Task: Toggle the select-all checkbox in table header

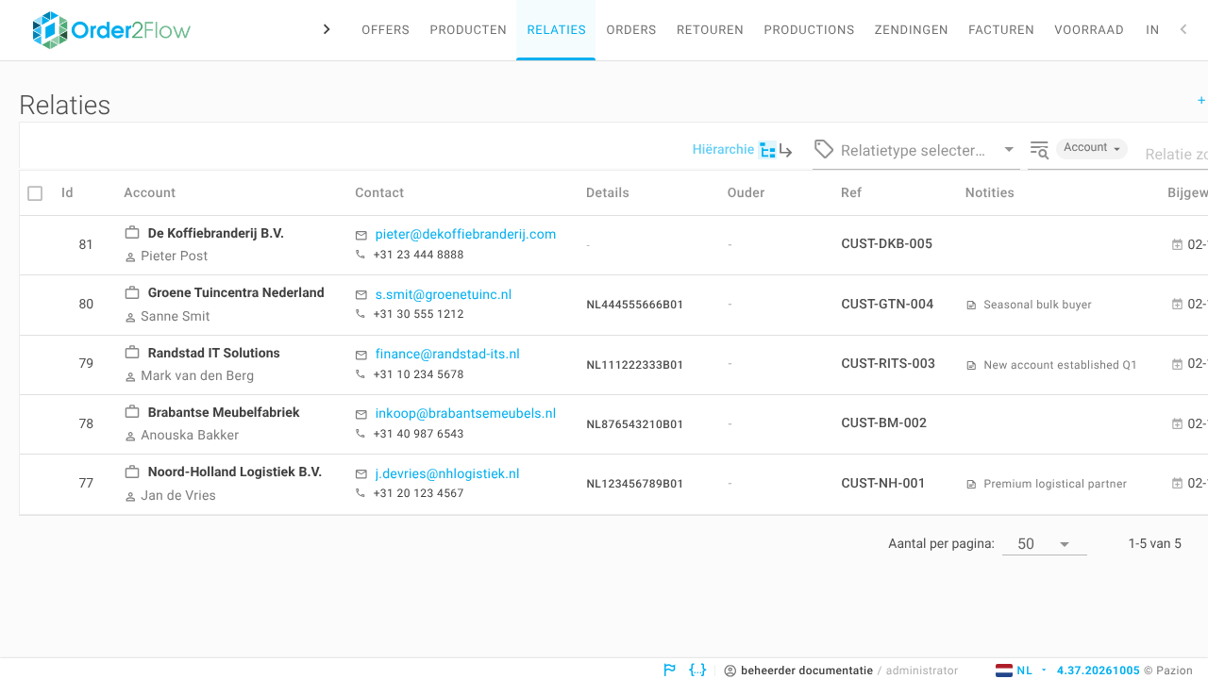Action: [x=35, y=193]
